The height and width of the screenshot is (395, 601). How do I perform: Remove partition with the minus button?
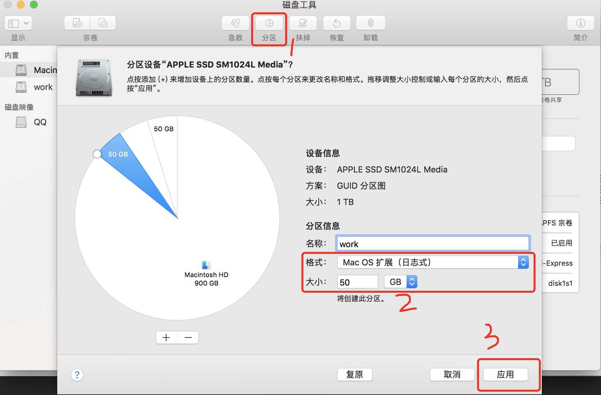point(188,338)
